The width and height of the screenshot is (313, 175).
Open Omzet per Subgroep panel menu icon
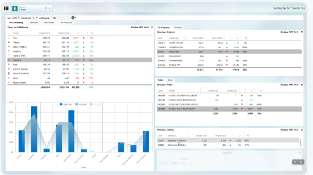click(x=302, y=32)
